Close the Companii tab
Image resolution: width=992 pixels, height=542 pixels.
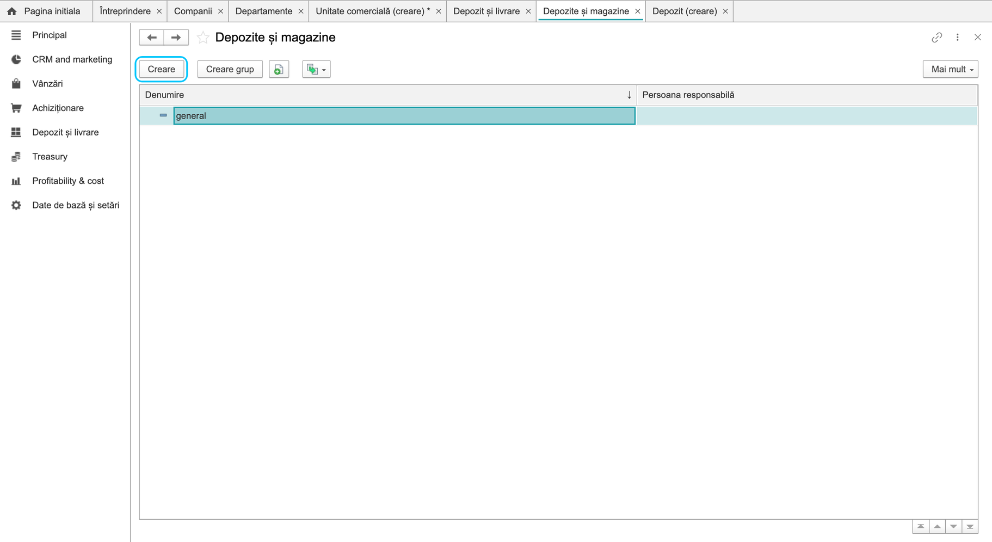[220, 11]
